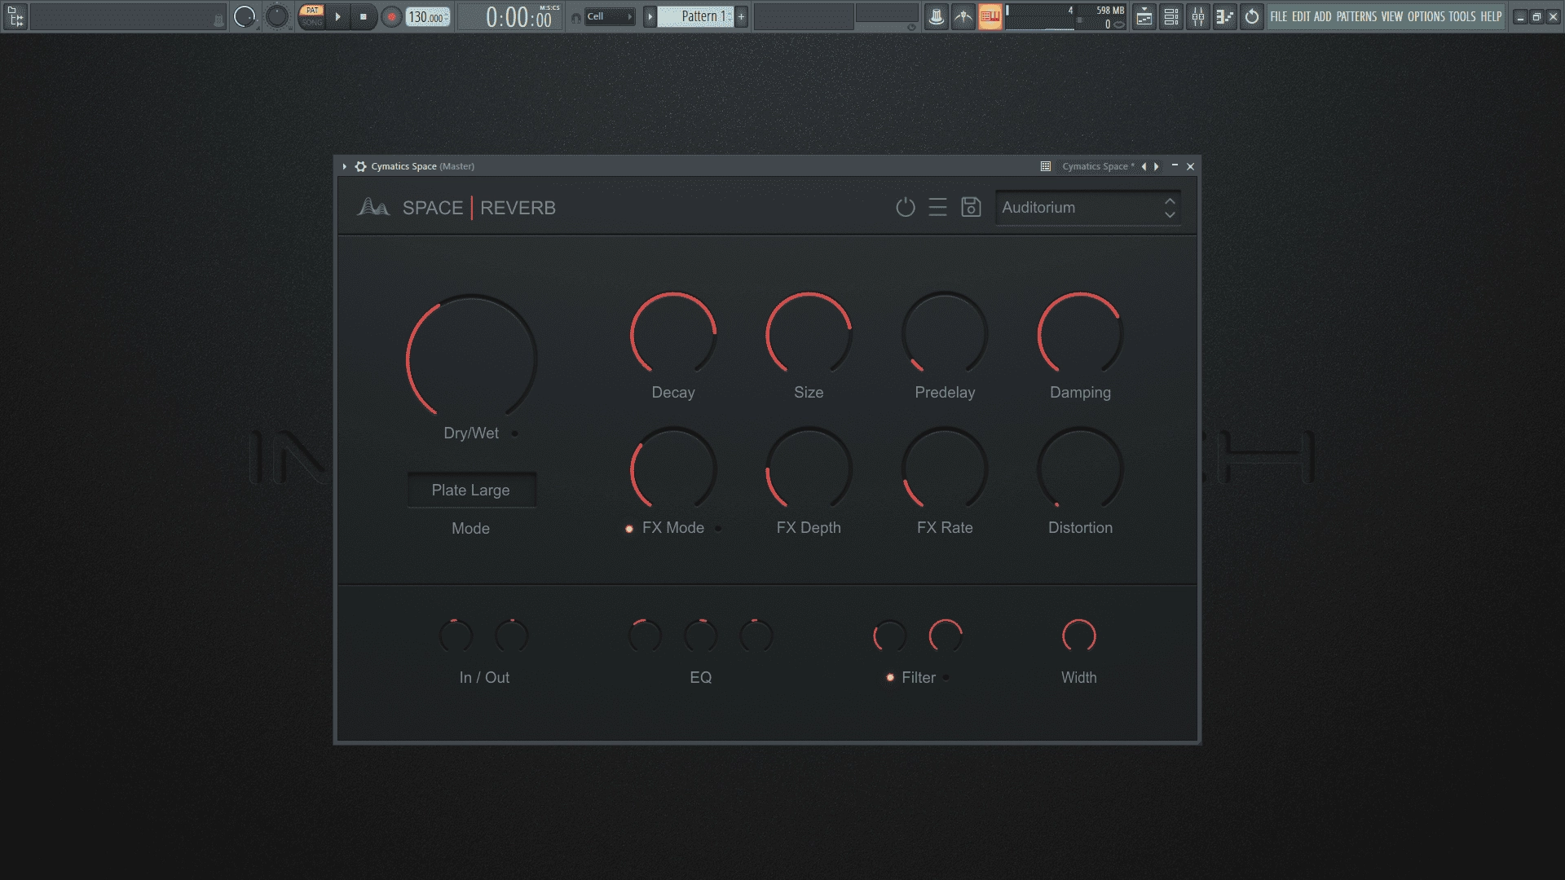This screenshot has height=880, width=1565.
Task: Open the FL Studio browser/project tree icon
Action: click(x=15, y=16)
